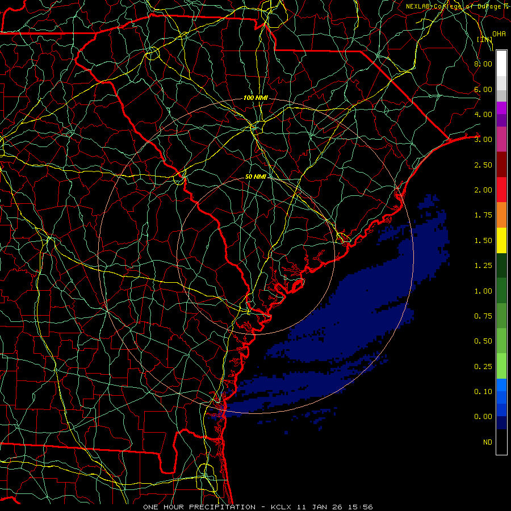Image resolution: width=511 pixels, height=511 pixels.
Task: Click the 0.50 legend value
Action: (483, 341)
